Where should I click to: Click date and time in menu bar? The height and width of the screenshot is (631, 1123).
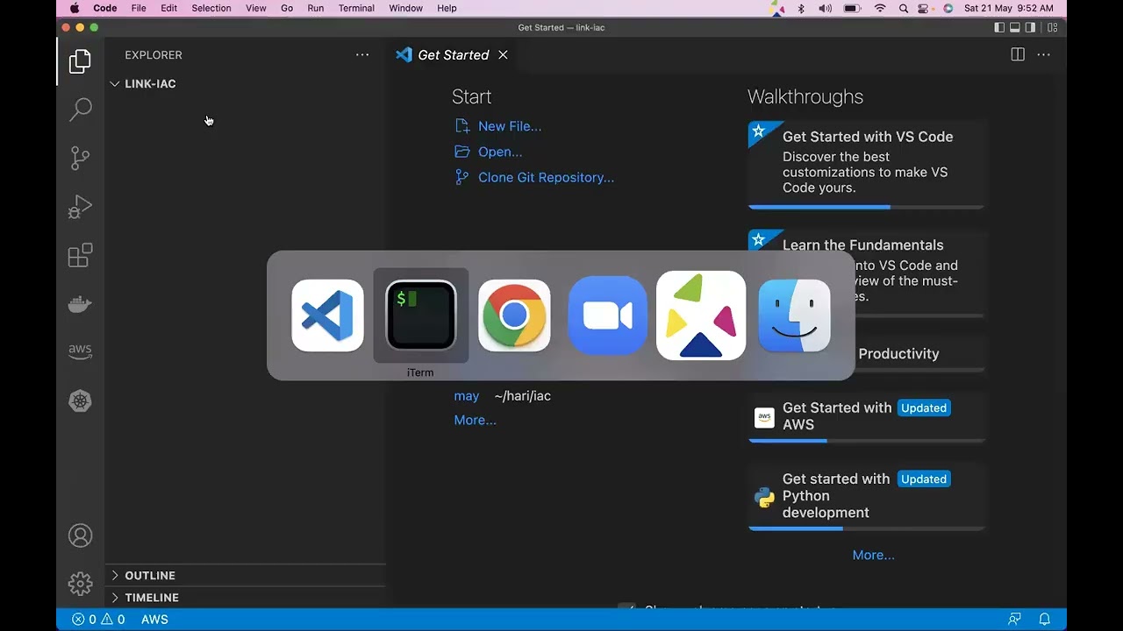[1009, 8]
